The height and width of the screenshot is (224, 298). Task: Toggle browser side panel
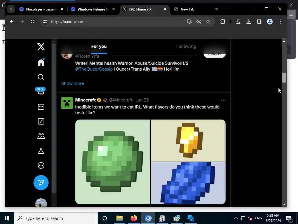coord(259,22)
